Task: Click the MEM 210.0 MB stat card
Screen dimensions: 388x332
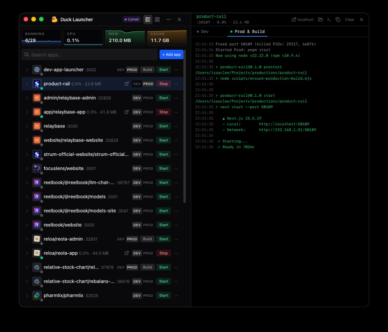Action: click(x=125, y=38)
